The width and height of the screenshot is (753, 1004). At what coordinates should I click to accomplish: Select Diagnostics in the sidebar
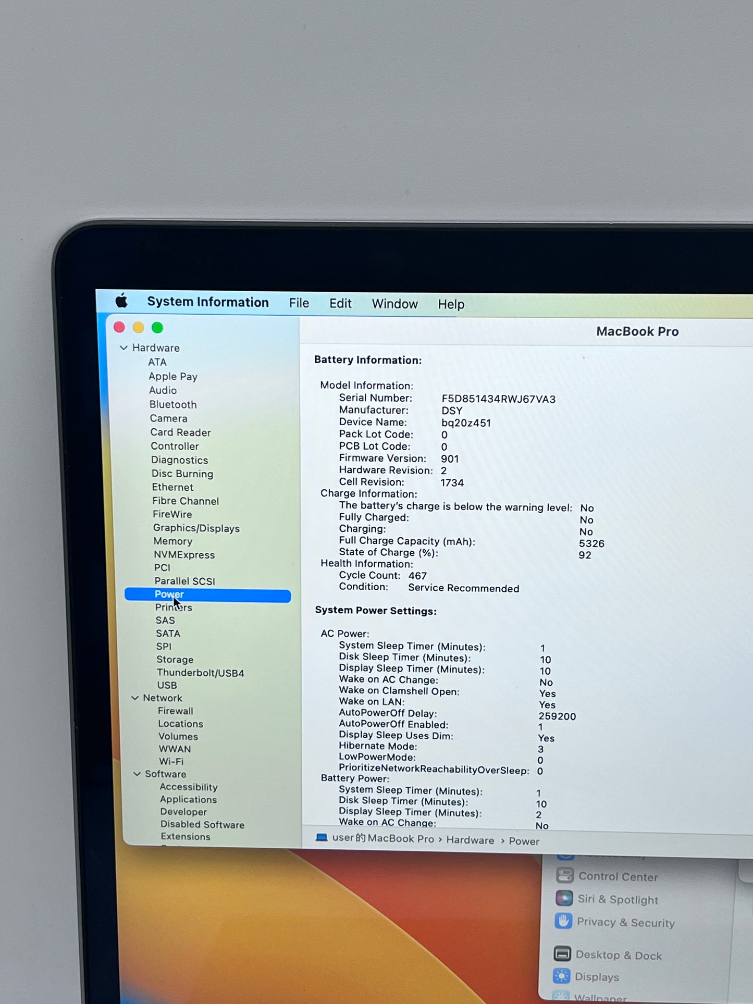click(179, 460)
